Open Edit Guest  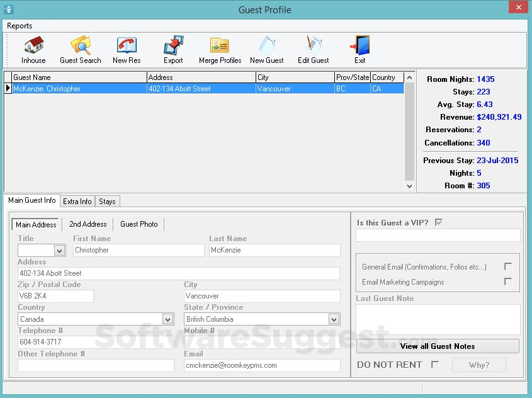click(313, 49)
